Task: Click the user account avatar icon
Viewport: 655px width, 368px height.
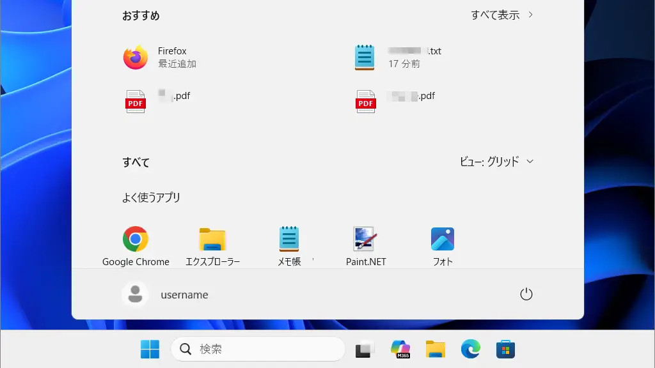Action: (135, 295)
